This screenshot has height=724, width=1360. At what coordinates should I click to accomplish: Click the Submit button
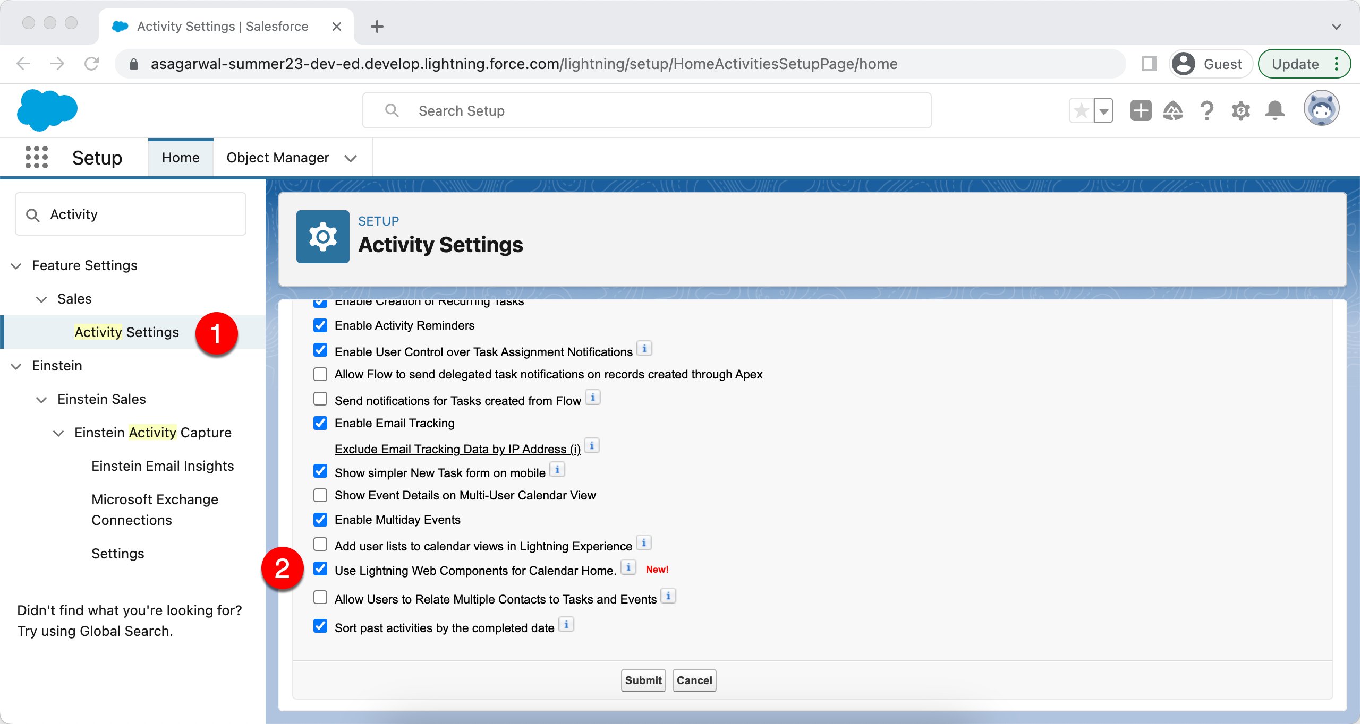pyautogui.click(x=643, y=680)
